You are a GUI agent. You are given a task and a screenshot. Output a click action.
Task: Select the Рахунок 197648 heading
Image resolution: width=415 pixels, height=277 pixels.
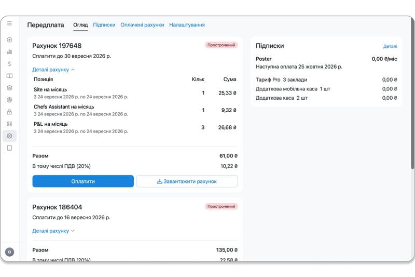tap(57, 46)
